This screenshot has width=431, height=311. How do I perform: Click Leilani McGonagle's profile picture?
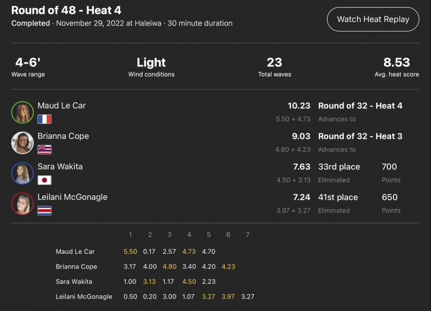point(22,204)
